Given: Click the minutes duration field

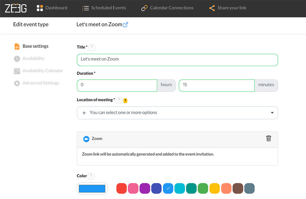Looking at the screenshot, I should coord(216,85).
